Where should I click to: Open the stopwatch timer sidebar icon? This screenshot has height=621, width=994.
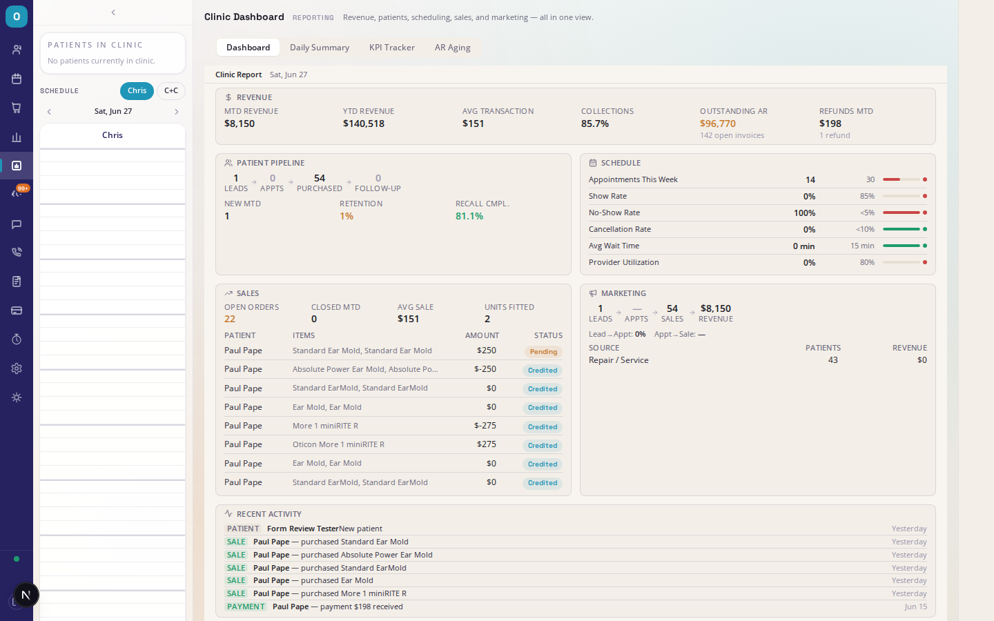pos(17,339)
